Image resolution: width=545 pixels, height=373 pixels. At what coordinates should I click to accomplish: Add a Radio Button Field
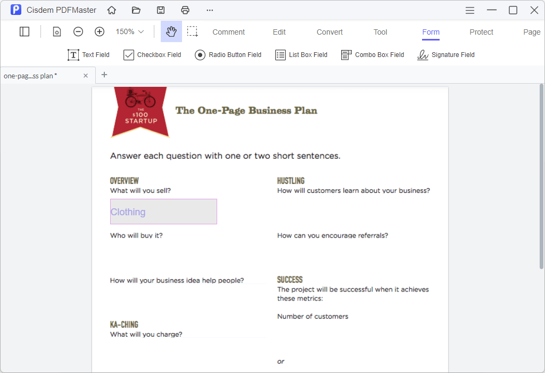(x=228, y=55)
